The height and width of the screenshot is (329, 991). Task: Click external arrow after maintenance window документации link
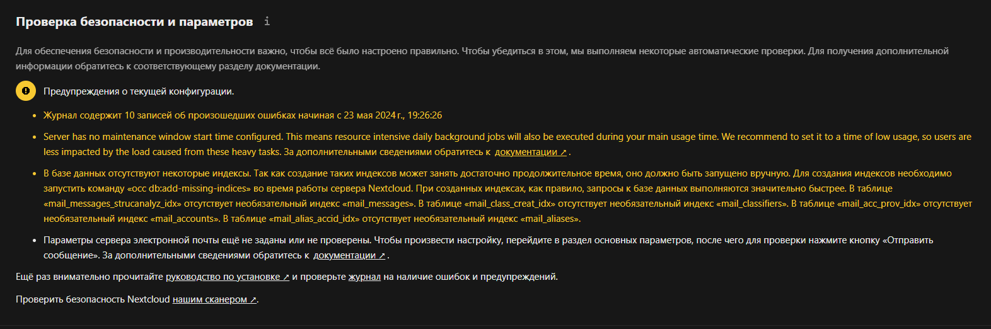click(564, 152)
